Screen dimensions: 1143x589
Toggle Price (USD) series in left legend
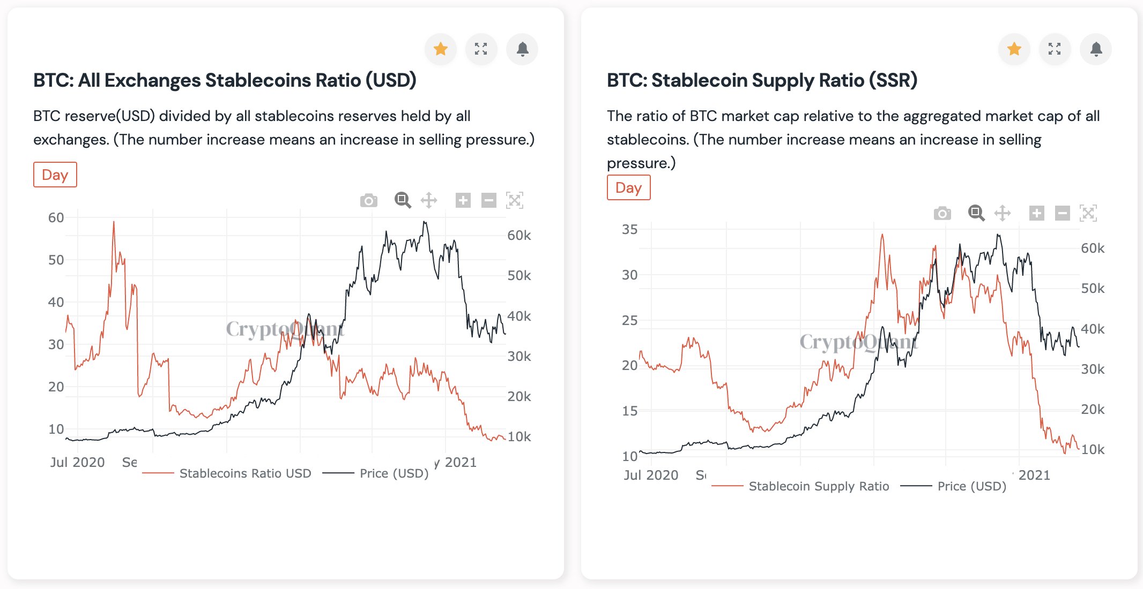pos(394,473)
